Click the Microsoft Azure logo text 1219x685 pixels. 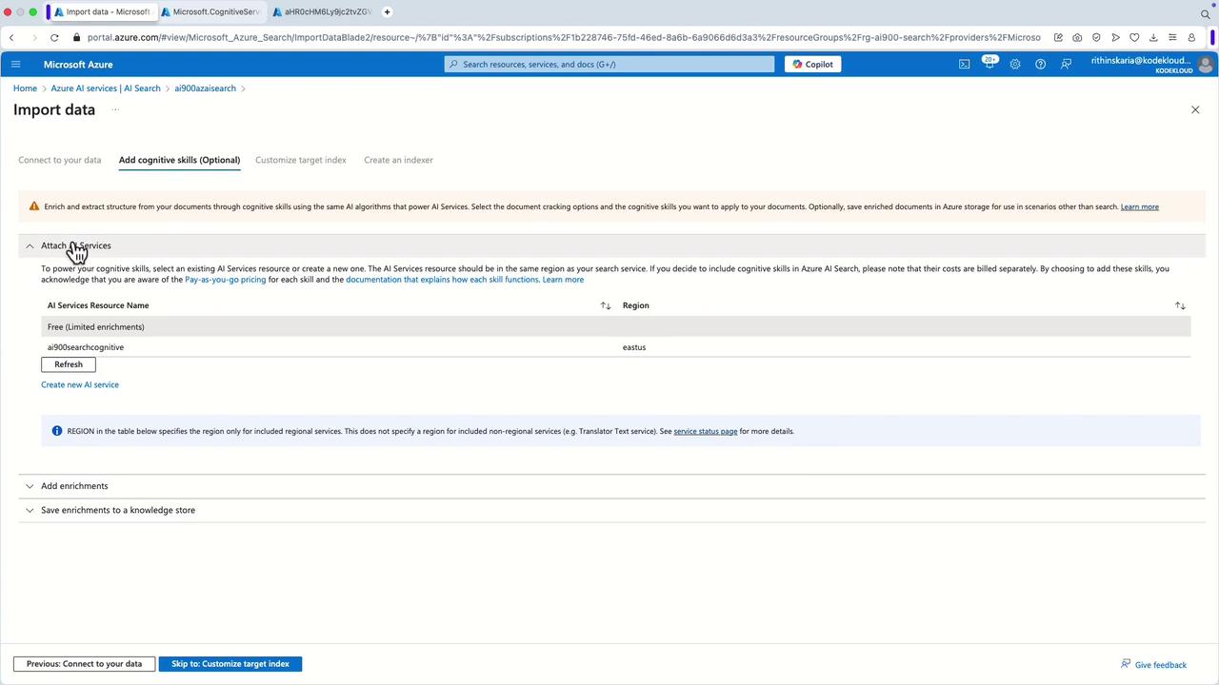tap(78, 64)
